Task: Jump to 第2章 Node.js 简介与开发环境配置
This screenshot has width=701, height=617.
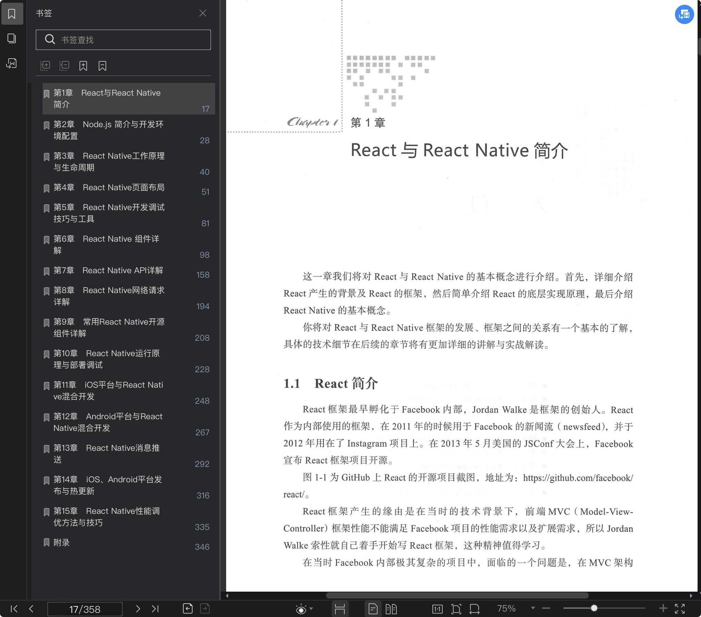Action: coord(128,130)
